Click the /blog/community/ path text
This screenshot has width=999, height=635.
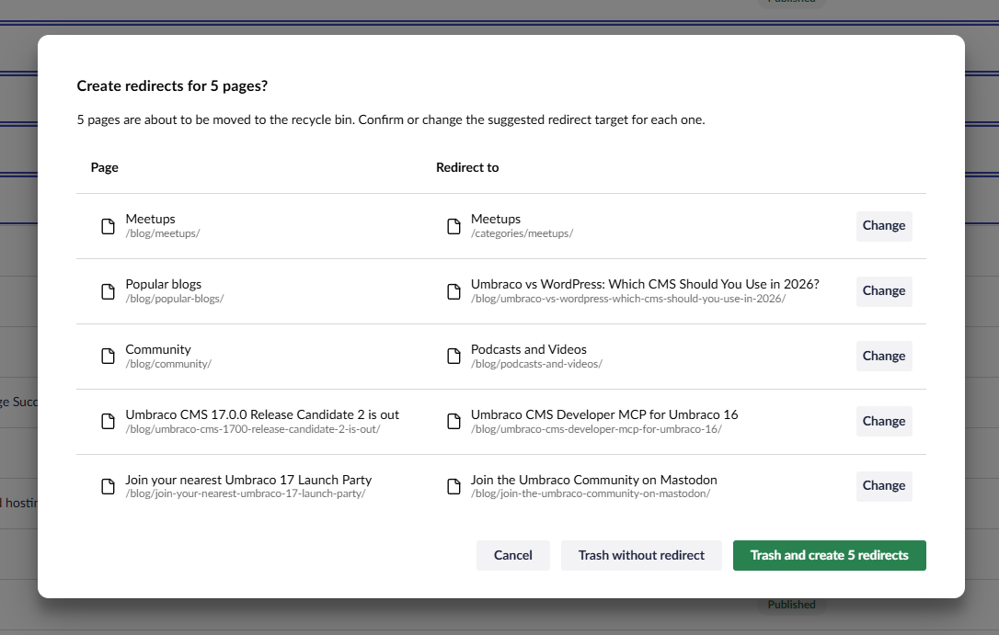[x=168, y=364]
